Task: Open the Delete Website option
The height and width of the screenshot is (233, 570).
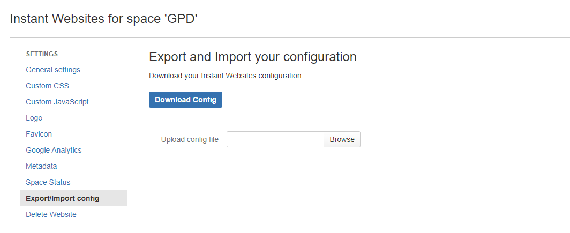Action: point(51,214)
